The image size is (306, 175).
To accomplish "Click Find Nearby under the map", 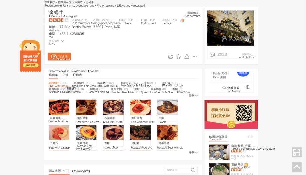I will 233,88.
